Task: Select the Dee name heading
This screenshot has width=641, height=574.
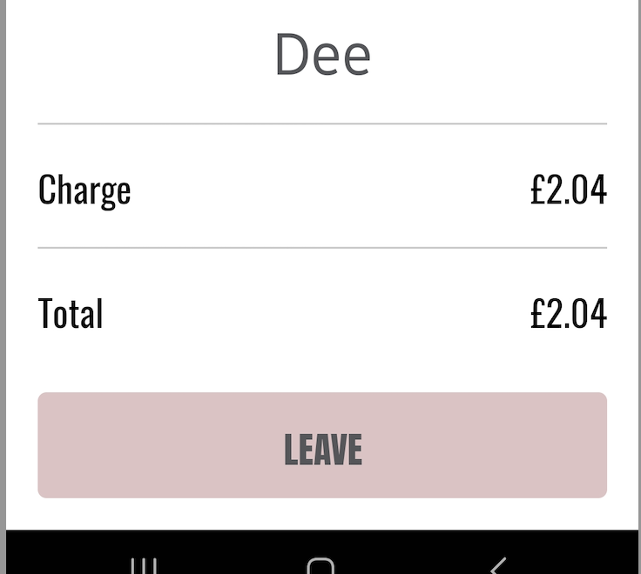Action: 322,55
